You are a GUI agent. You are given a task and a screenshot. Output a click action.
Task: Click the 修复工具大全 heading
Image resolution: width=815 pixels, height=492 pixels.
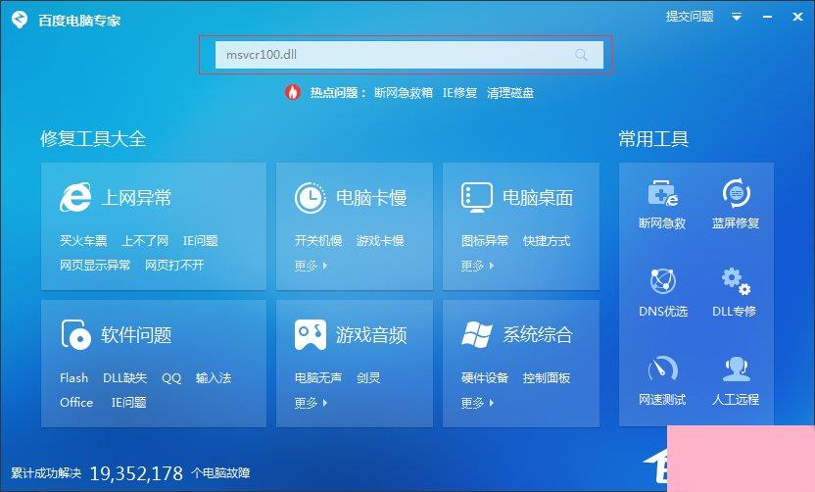[x=94, y=139]
